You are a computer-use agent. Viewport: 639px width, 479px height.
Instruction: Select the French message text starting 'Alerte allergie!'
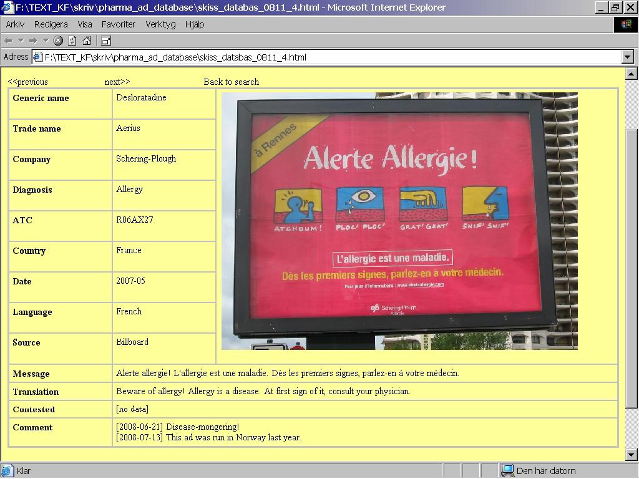(x=288, y=373)
